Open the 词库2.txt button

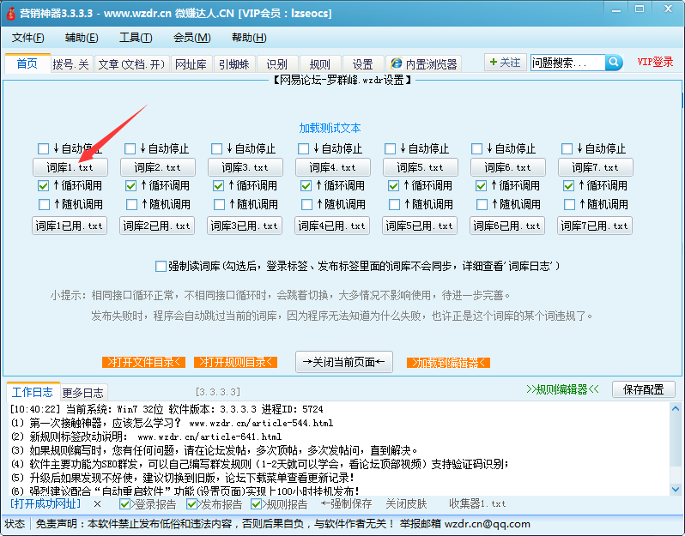click(x=158, y=167)
